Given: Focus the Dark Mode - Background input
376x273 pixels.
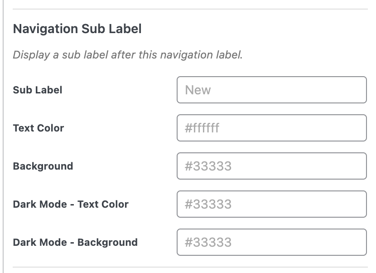Looking at the screenshot, I should coord(271,242).
